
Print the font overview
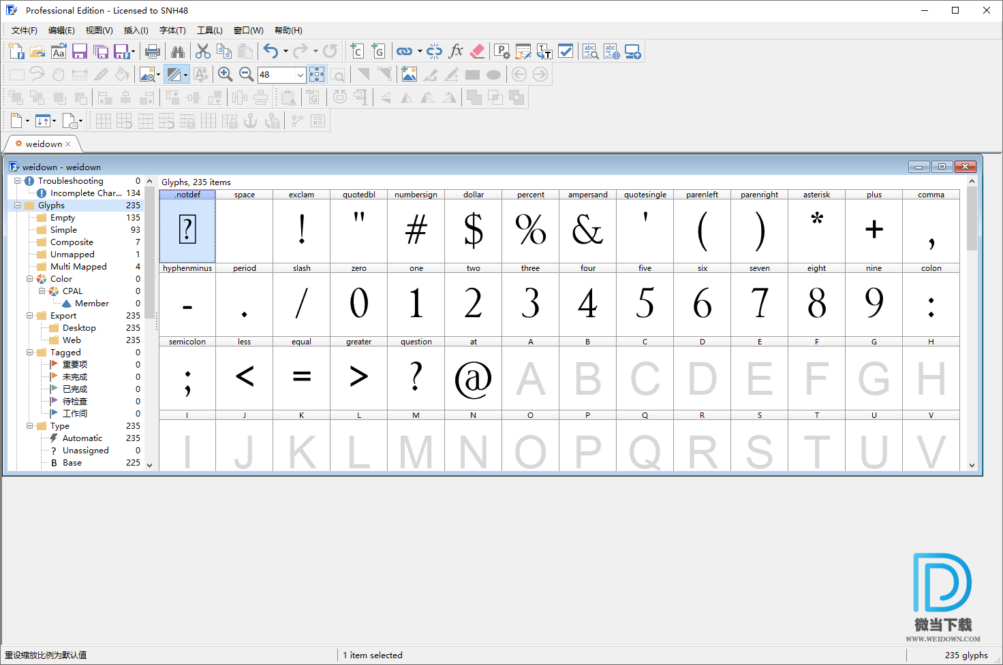(x=153, y=51)
